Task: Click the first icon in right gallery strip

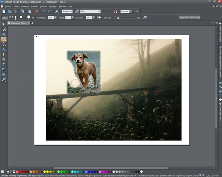Action: click(x=220, y=23)
